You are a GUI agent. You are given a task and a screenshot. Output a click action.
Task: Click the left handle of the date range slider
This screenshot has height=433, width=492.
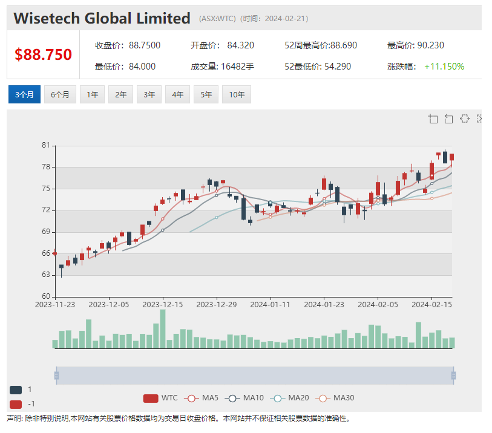pos(56,376)
